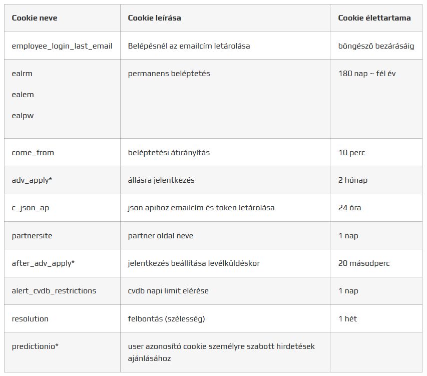Viewport: 427px width, 376px height.
Task: Click the "Cookie neve" column header
Action: click(x=35, y=18)
